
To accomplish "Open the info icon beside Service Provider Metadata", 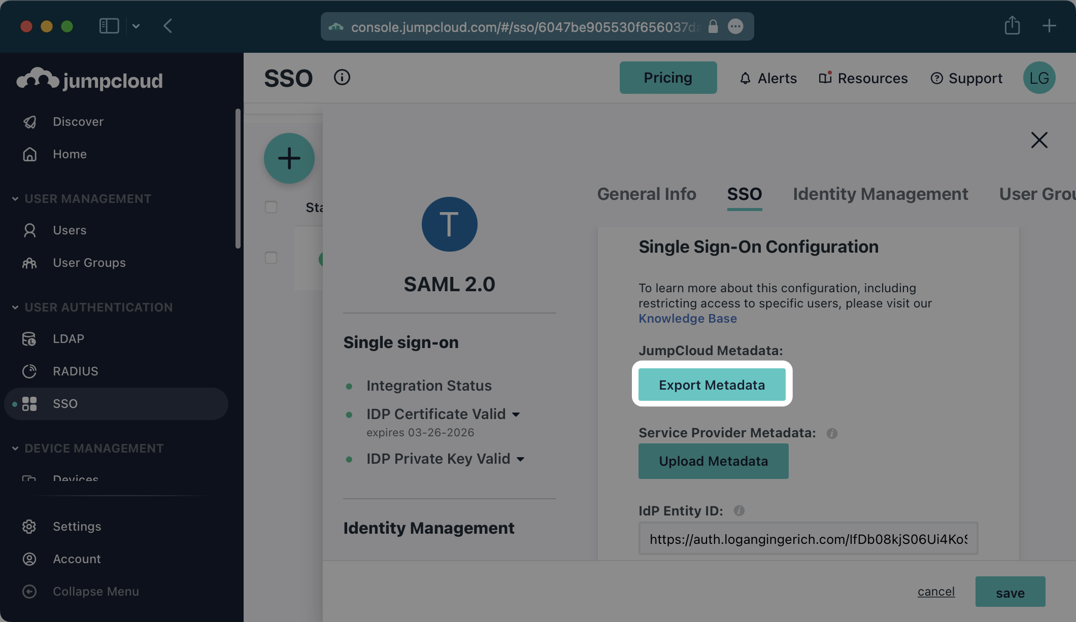I will pos(832,433).
